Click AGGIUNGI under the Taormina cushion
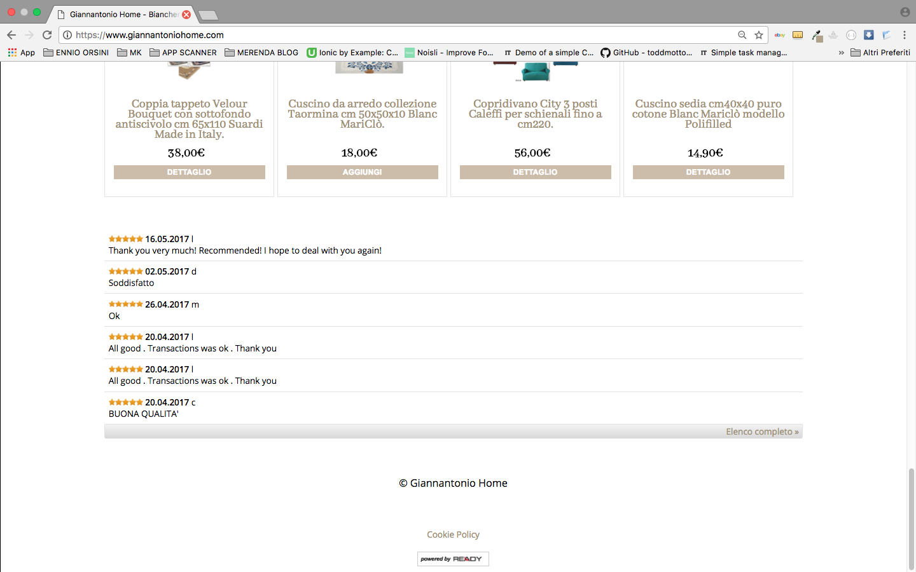The height and width of the screenshot is (572, 916). [x=363, y=172]
